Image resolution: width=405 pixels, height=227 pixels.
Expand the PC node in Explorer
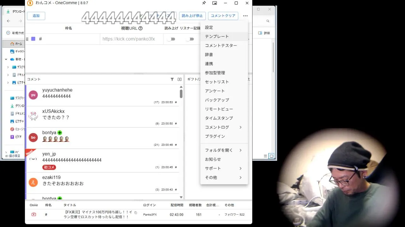pyautogui.click(x=6, y=152)
